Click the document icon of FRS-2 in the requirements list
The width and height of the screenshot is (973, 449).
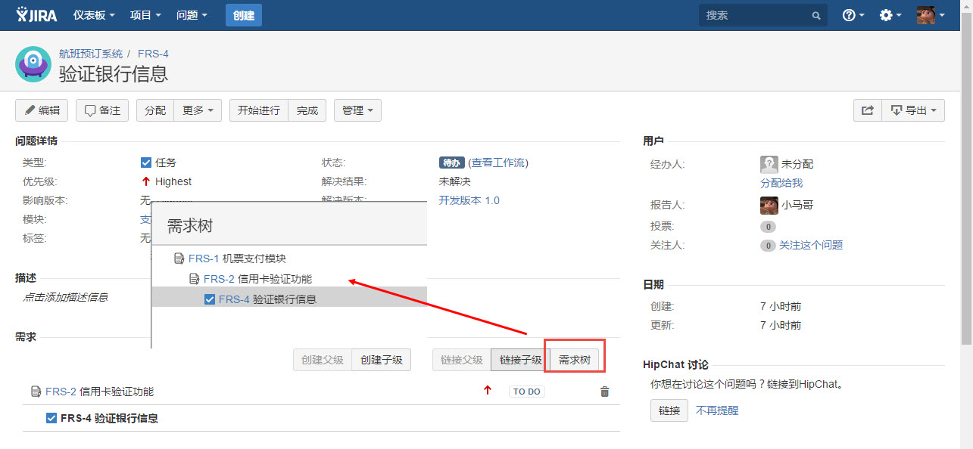36,392
